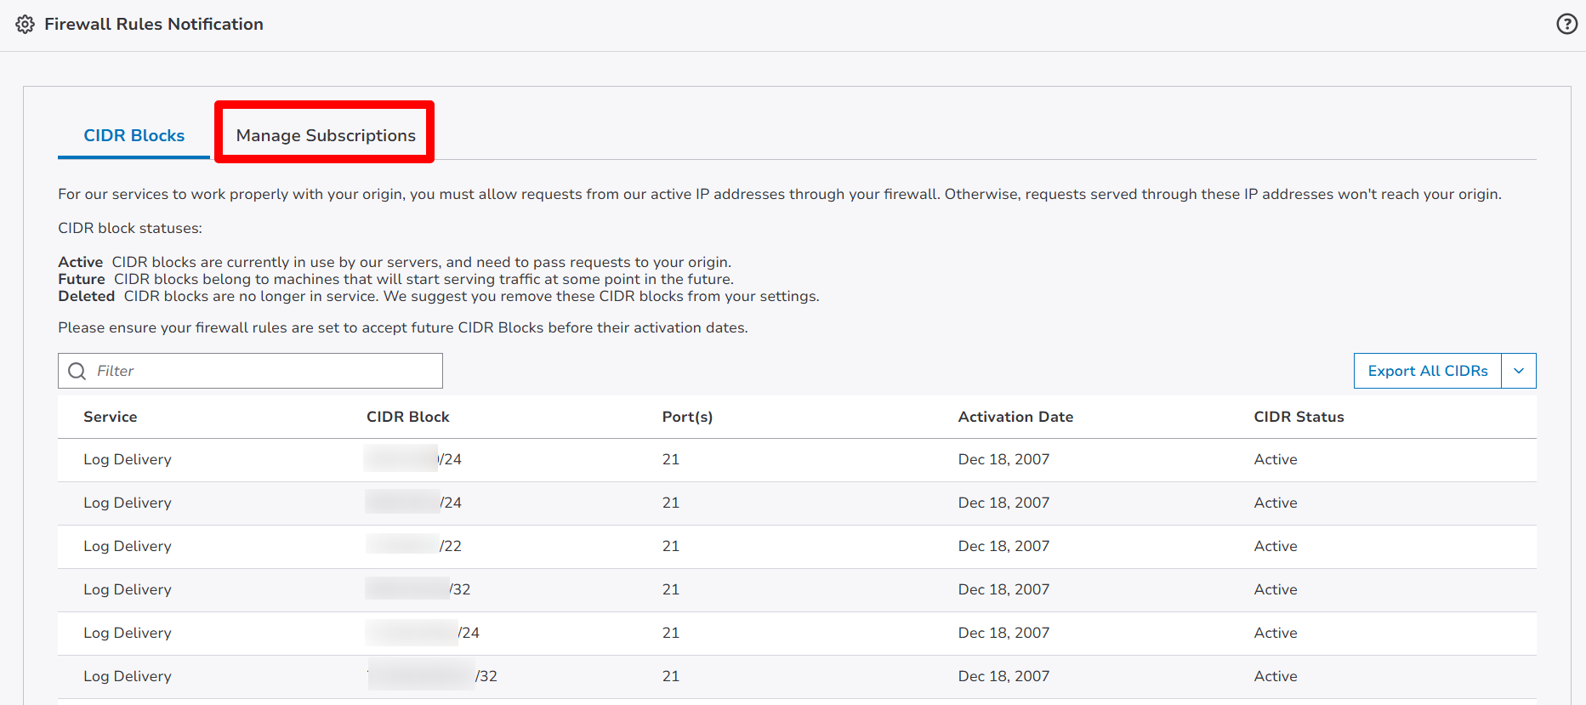Viewport: 1586px width, 705px height.
Task: Switch to the Manage Subscriptions tab
Action: pos(326,135)
